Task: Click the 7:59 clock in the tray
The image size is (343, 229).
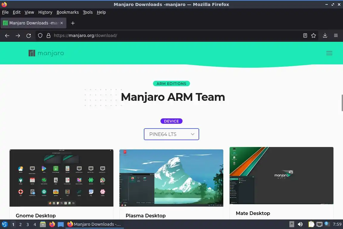Action: (337, 224)
